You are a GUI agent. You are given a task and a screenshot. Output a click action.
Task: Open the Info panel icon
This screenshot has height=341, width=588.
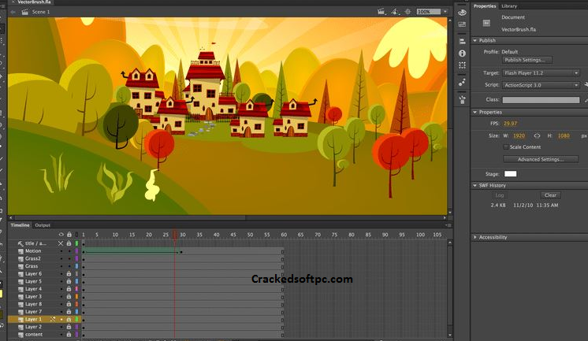point(462,54)
